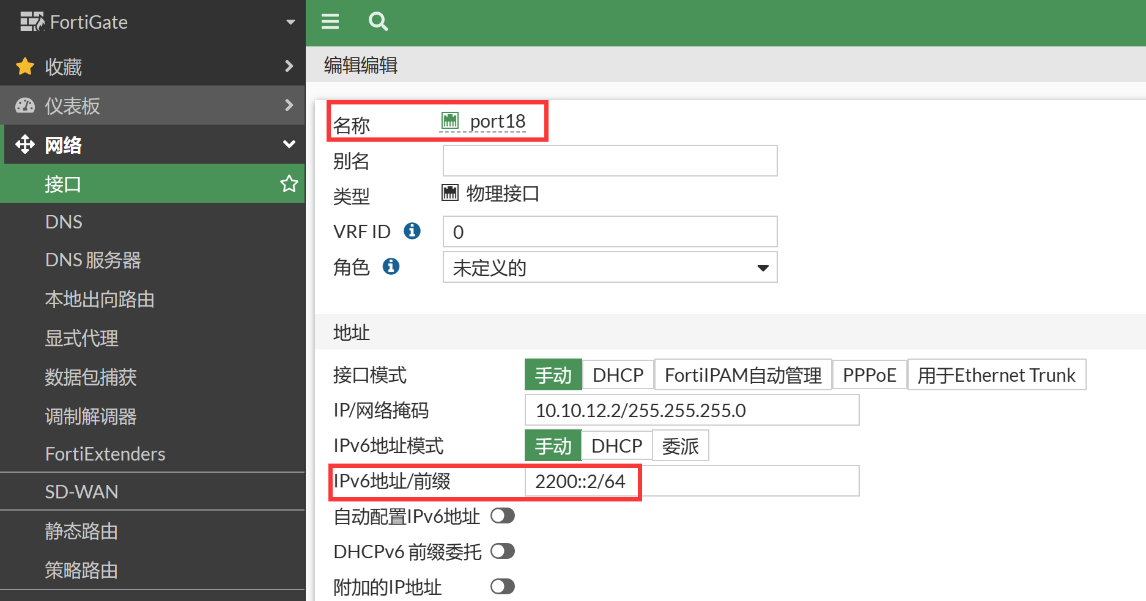The height and width of the screenshot is (601, 1146).
Task: Click the port18 interface icon
Action: (450, 121)
